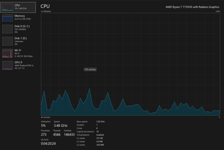Click the memory usage text '9.3/13.3 GB (70%)'
The width and height of the screenshot is (224, 150).
tap(23, 19)
